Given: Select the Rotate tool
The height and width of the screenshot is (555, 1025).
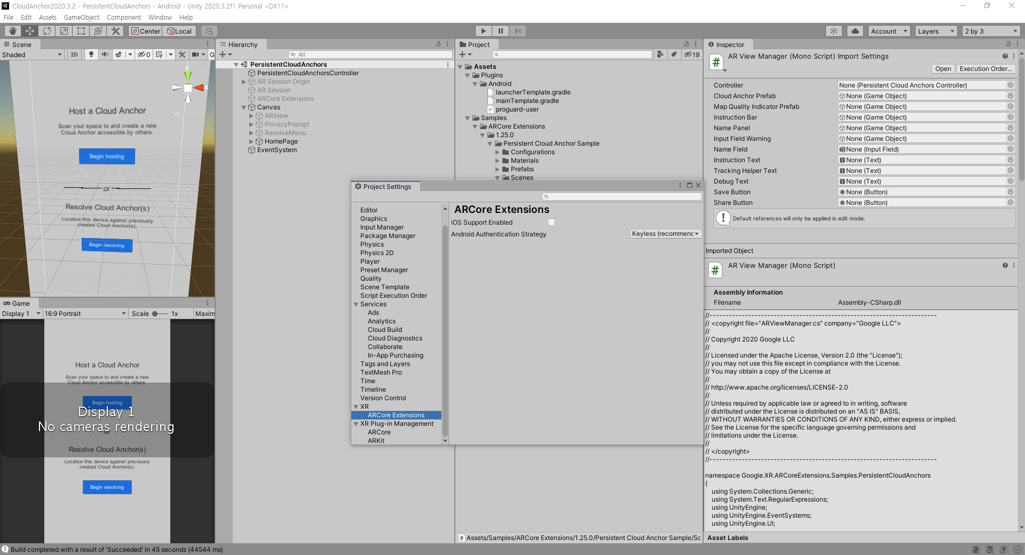Looking at the screenshot, I should pyautogui.click(x=47, y=31).
